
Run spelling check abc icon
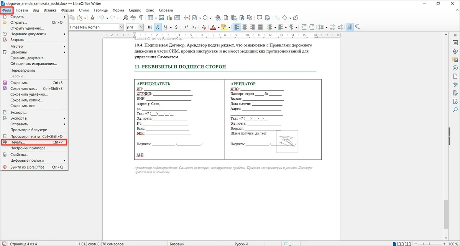(133, 18)
